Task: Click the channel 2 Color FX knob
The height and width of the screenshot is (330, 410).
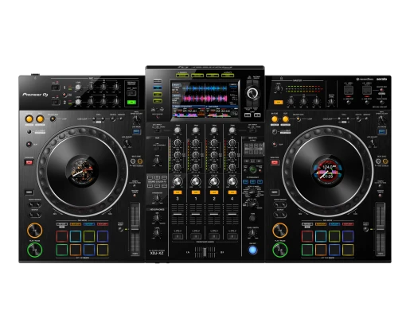Action: 214,181
